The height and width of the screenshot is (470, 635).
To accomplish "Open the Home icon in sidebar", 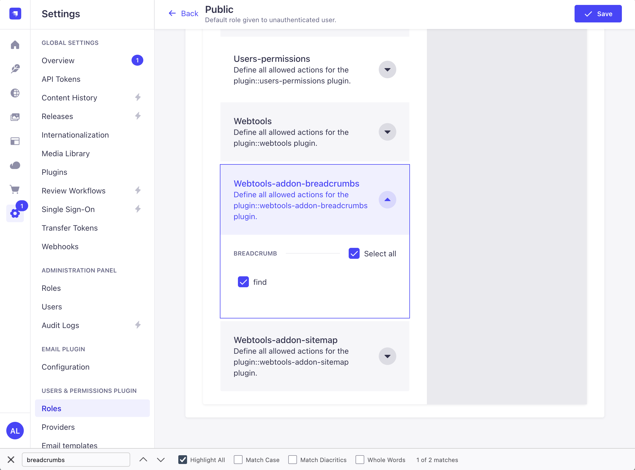I will (x=15, y=45).
